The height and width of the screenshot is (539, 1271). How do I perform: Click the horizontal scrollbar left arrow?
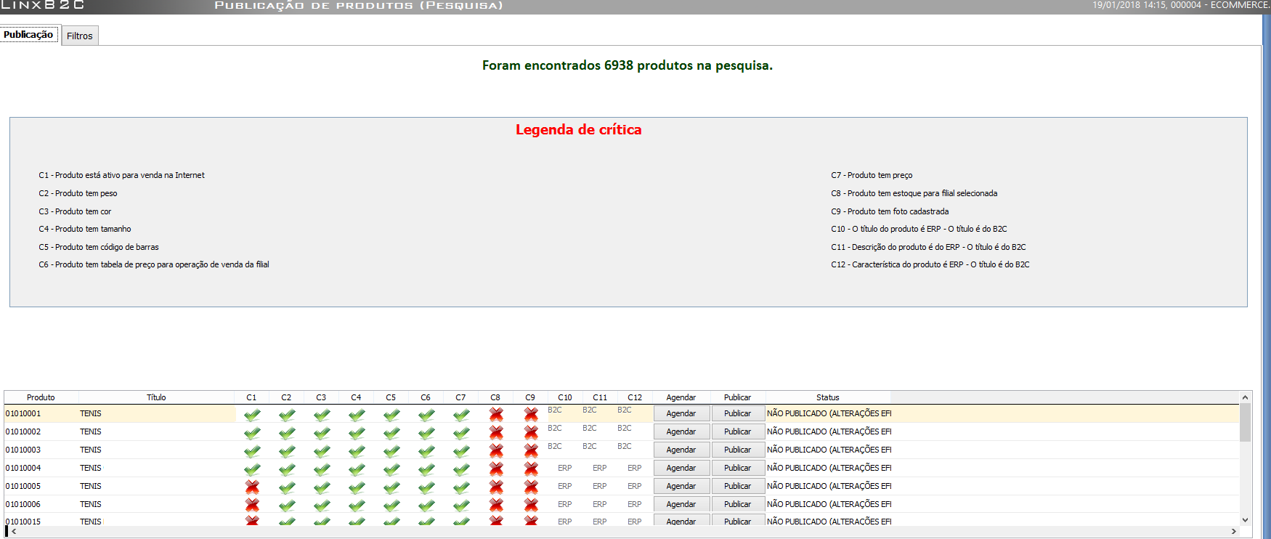pos(14,532)
